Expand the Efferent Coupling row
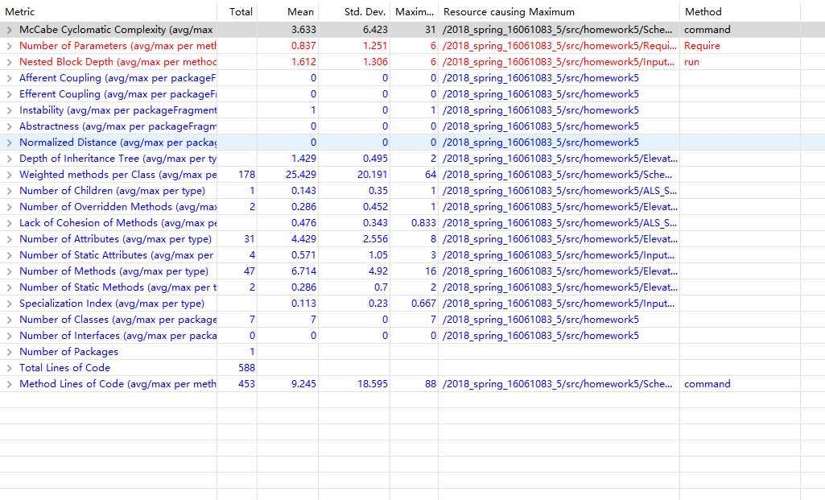 tap(10, 95)
